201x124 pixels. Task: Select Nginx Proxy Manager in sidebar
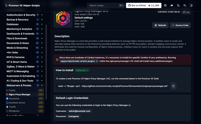(x=25, y=94)
